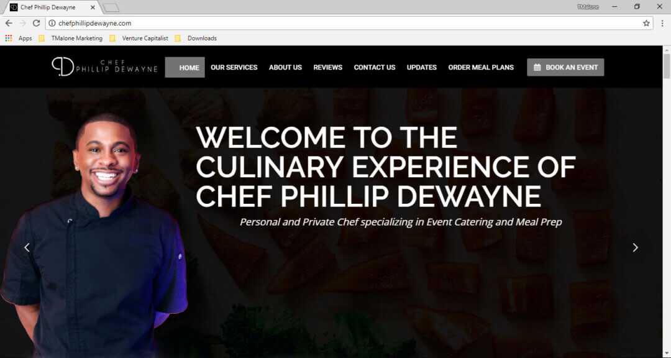Bookmark this page with star icon
Screen dimensions: 671x358
point(646,23)
